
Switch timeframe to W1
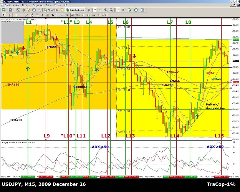point(99,15)
